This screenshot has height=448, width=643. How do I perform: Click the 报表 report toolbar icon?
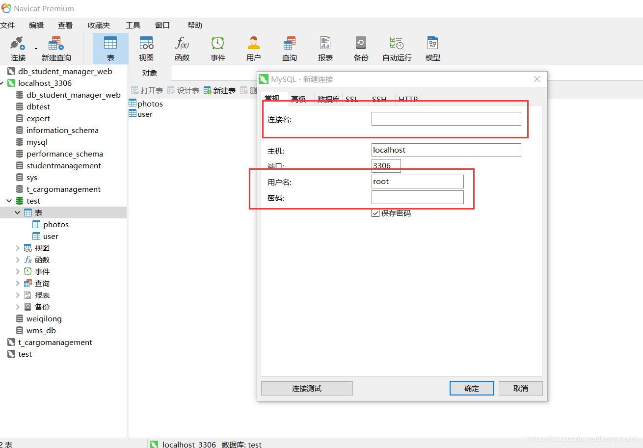(325, 48)
